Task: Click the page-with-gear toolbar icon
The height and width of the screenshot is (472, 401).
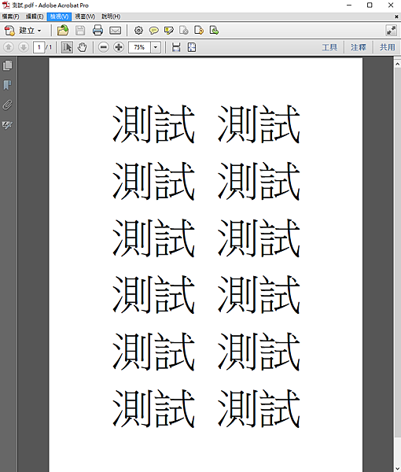Action: 184,31
